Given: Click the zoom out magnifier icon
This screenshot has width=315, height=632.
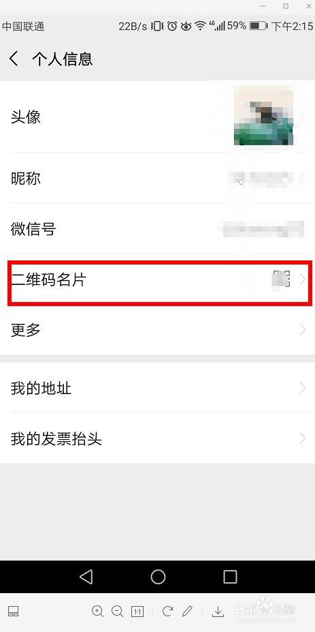Looking at the screenshot, I should (x=117, y=612).
